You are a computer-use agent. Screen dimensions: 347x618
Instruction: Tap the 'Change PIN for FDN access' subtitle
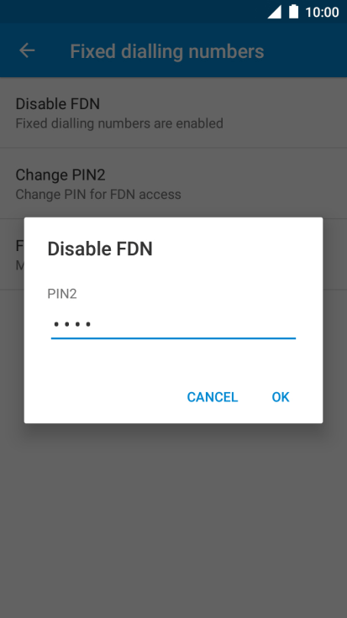pos(98,194)
